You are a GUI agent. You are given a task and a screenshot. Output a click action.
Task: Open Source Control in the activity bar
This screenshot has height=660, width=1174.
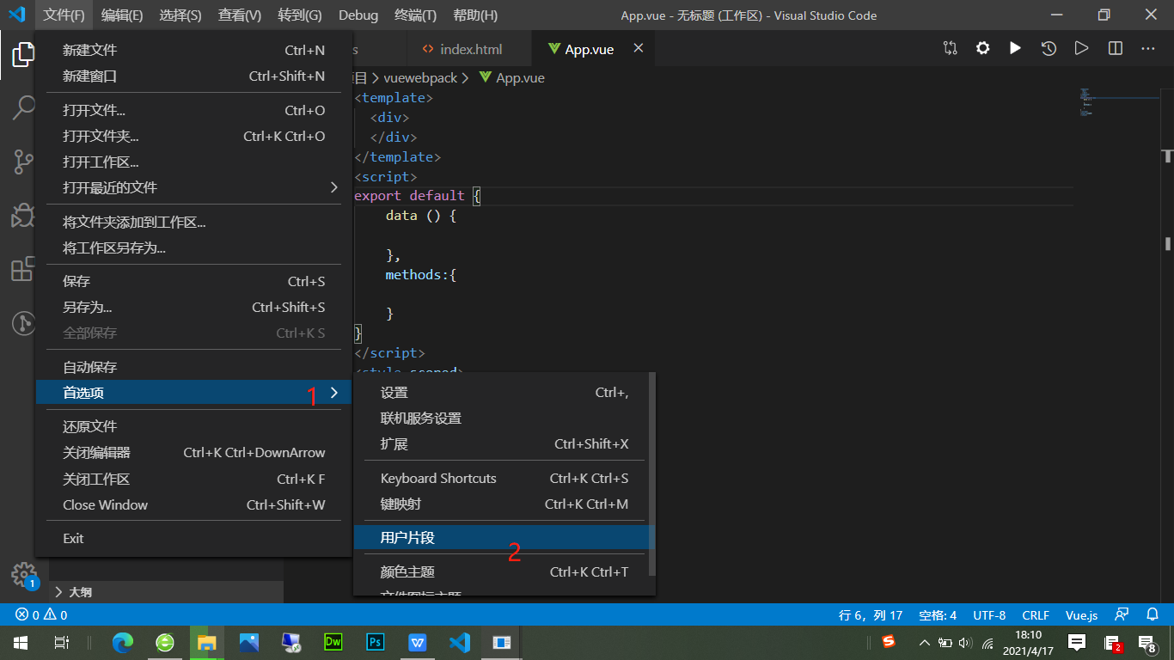pos(23,162)
